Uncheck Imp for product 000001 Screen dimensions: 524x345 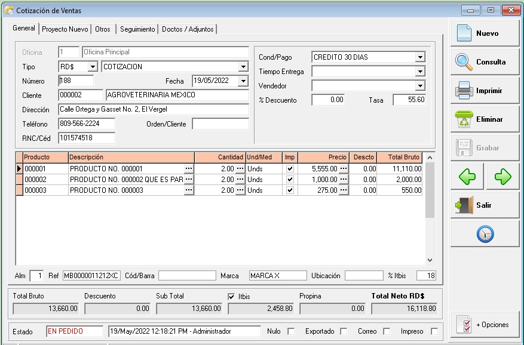click(x=290, y=169)
